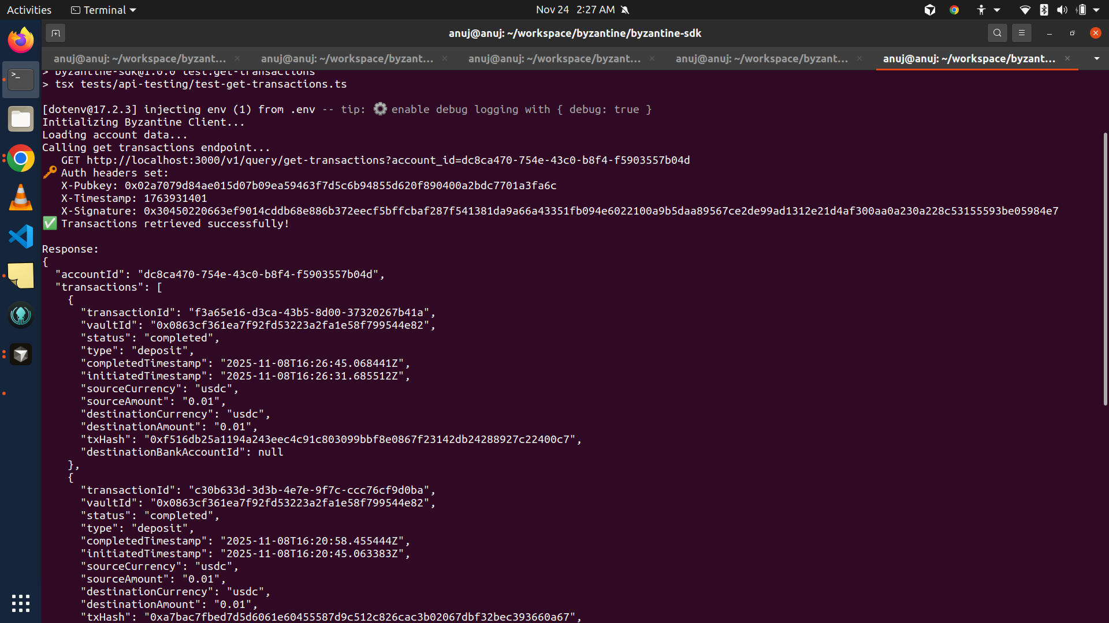Show applications grid
The height and width of the screenshot is (623, 1109).
21,603
